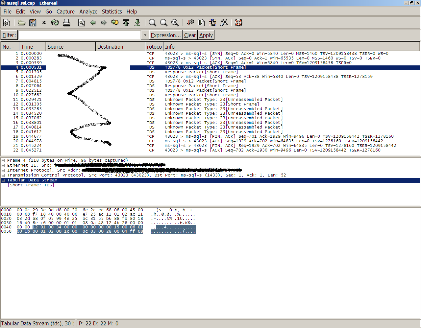This screenshot has width=421, height=328.
Task: Sort by the Protocol column header
Action: [154, 47]
